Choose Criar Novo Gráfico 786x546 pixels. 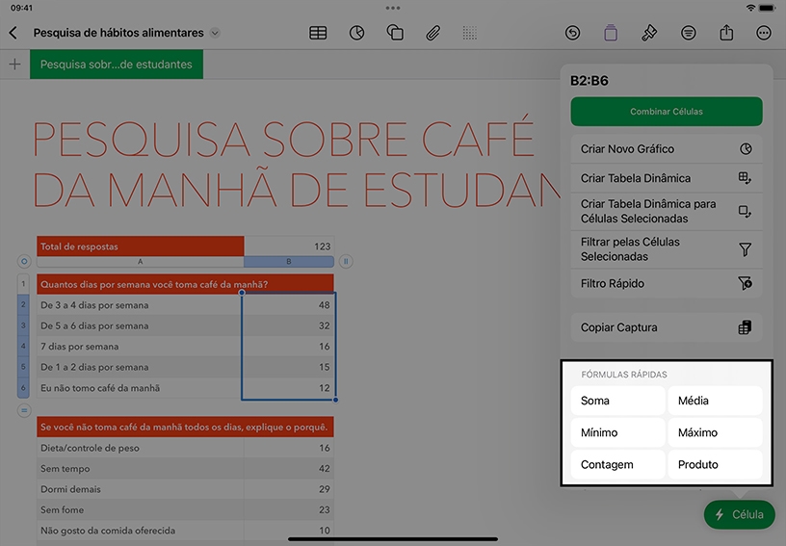(667, 148)
